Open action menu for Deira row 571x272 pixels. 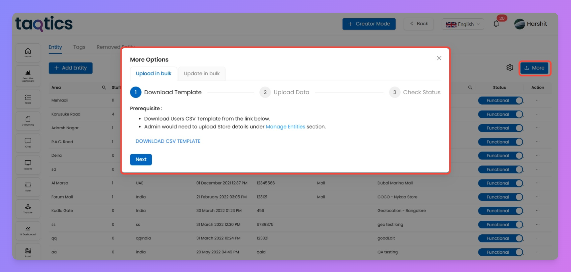pos(538,155)
